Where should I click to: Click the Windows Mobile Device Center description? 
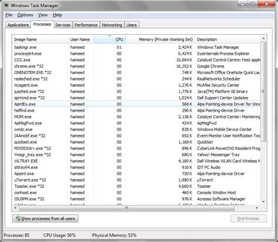click(224, 129)
